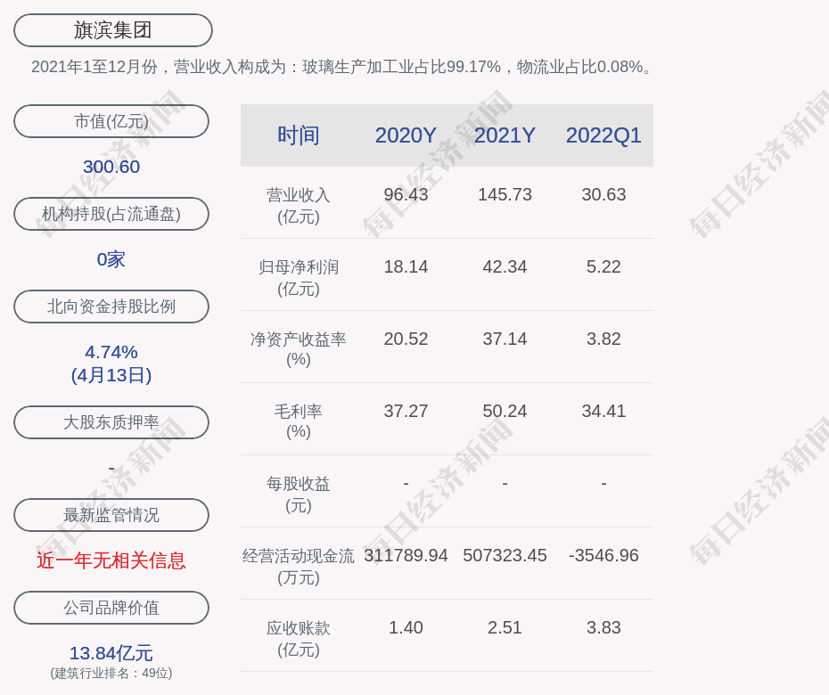Select net profit value 42.34
829x695 pixels.
point(505,266)
